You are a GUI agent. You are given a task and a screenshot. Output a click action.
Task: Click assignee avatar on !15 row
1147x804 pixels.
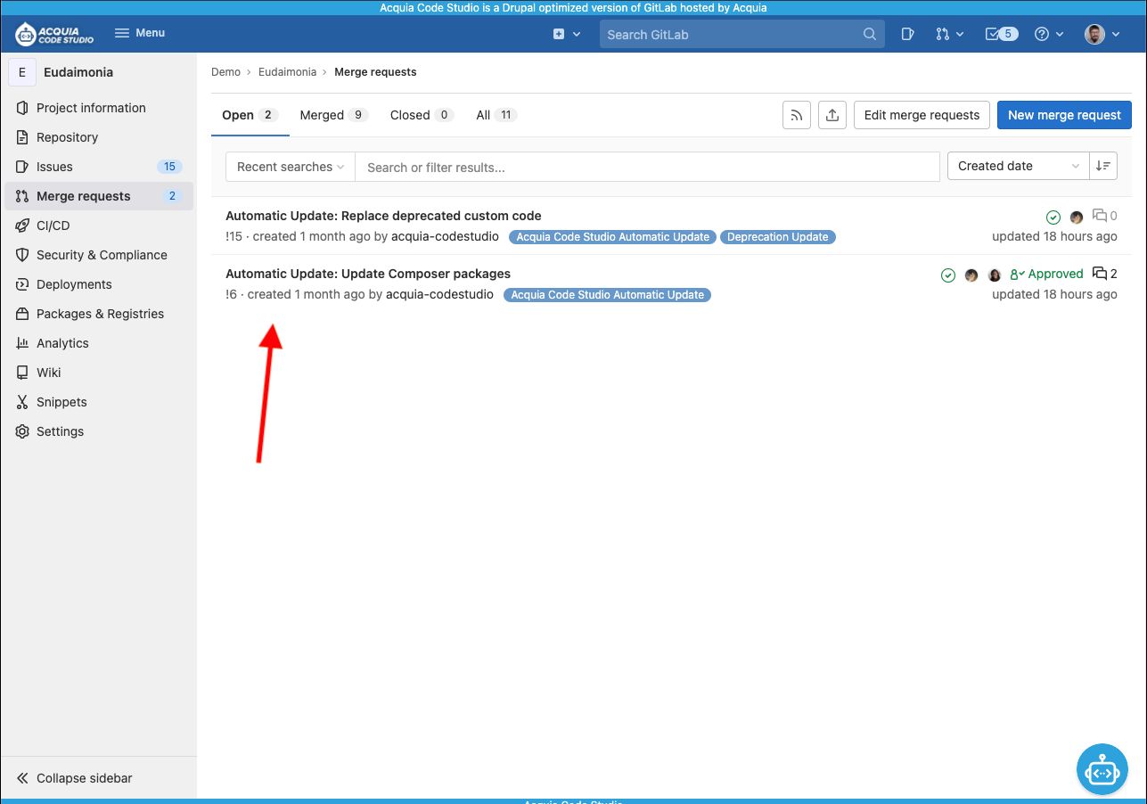(x=1077, y=217)
